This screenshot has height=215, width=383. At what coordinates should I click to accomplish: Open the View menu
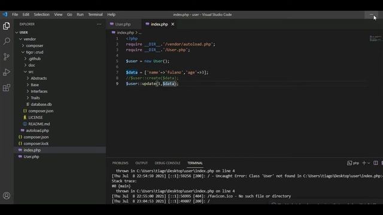pyautogui.click(x=58, y=14)
